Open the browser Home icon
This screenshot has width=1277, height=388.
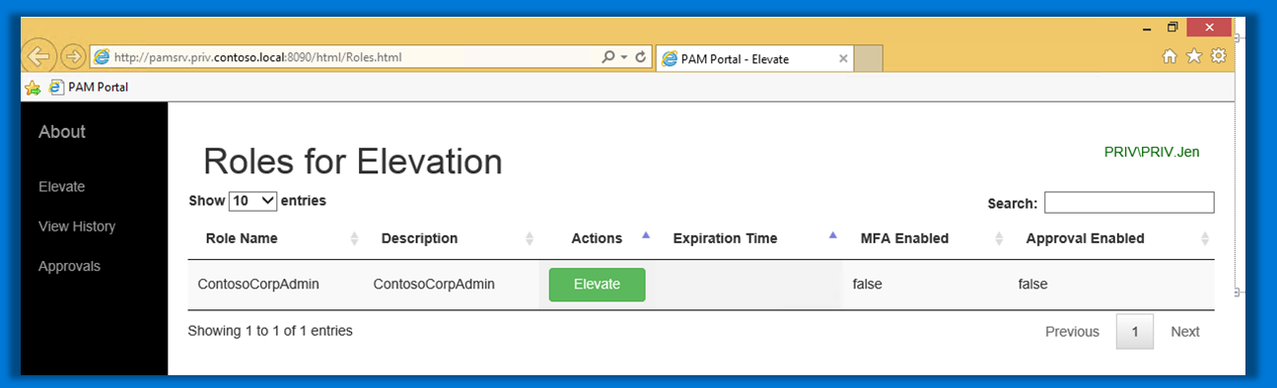(x=1170, y=57)
